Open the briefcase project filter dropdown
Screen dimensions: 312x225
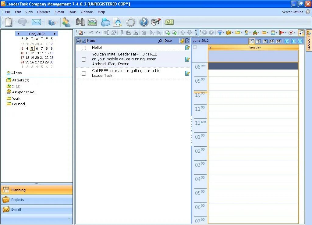(x=229, y=33)
